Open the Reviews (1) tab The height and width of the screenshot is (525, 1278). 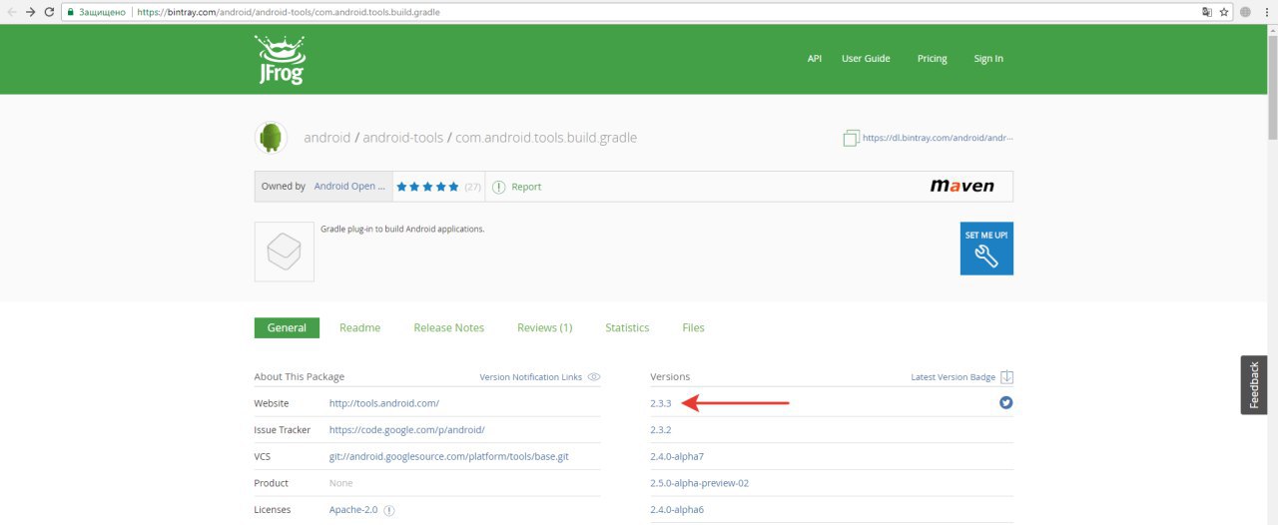(544, 327)
